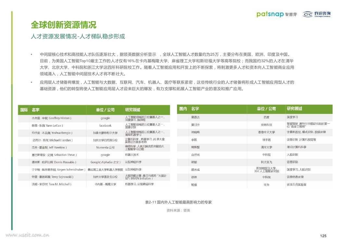
Task: Click the 清华大学 cell
Action: coord(266,147)
